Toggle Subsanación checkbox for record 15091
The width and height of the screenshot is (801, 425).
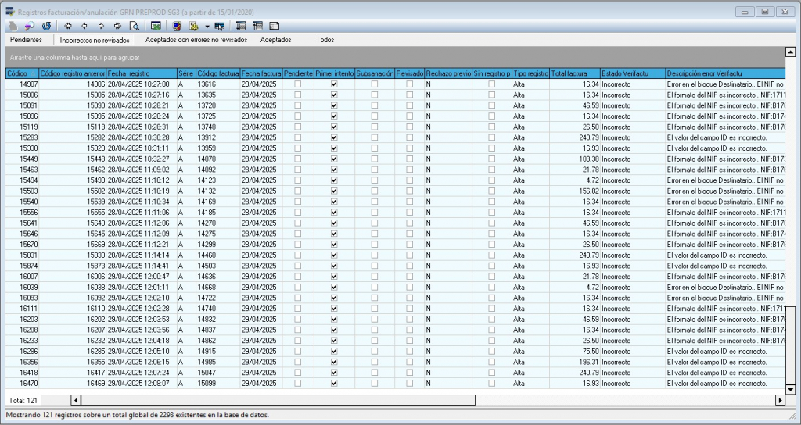[x=375, y=105]
